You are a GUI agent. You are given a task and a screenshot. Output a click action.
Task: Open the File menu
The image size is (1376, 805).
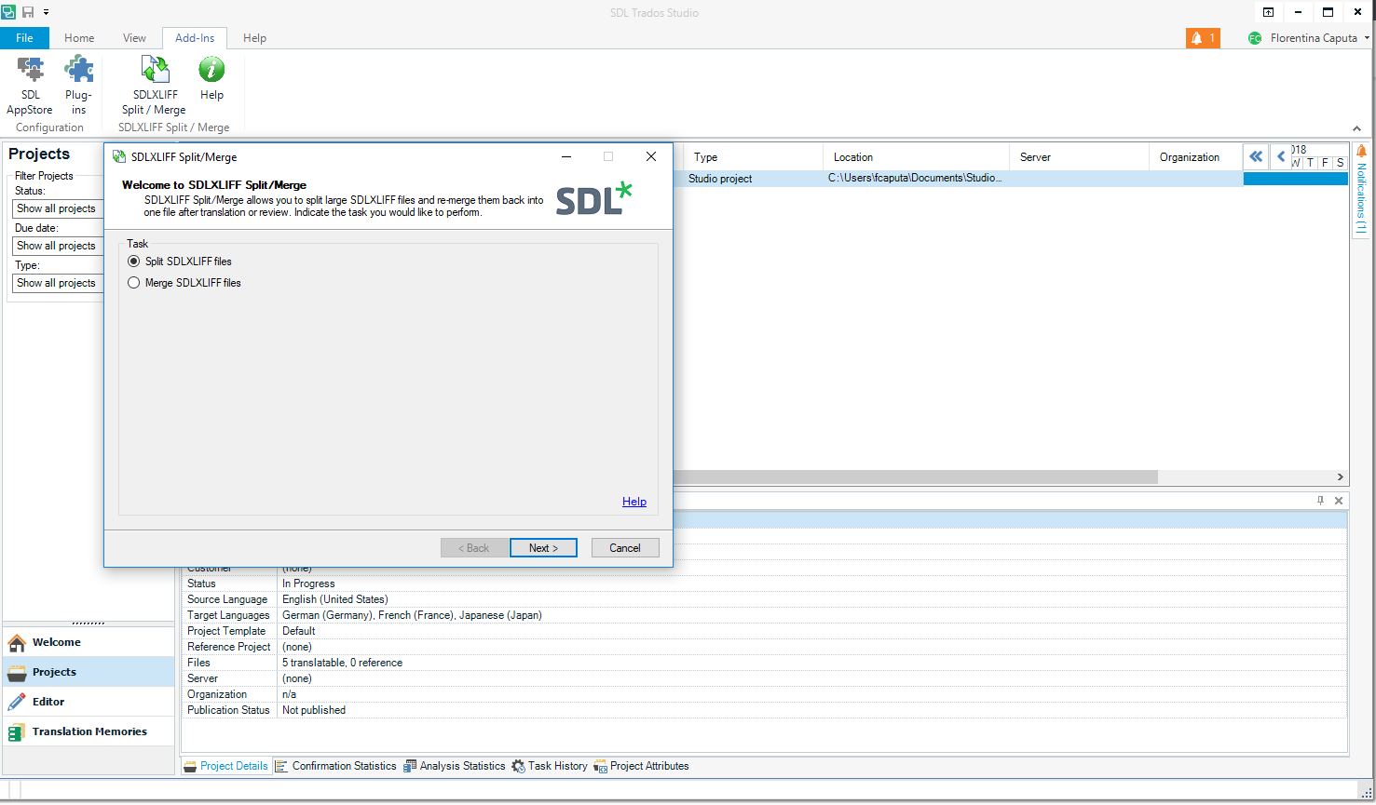click(24, 38)
